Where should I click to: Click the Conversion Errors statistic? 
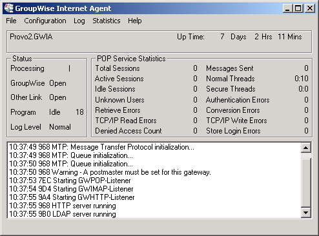coord(233,110)
